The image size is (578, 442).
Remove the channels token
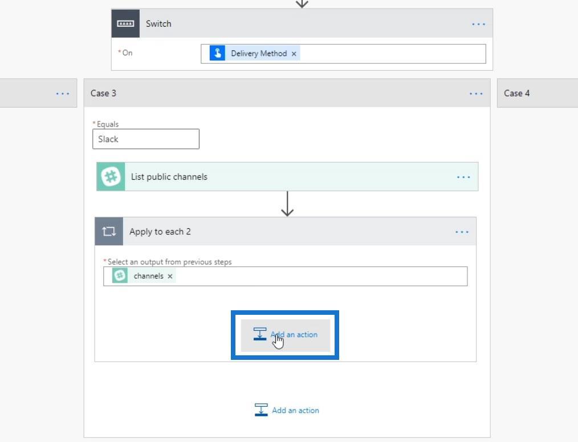170,277
